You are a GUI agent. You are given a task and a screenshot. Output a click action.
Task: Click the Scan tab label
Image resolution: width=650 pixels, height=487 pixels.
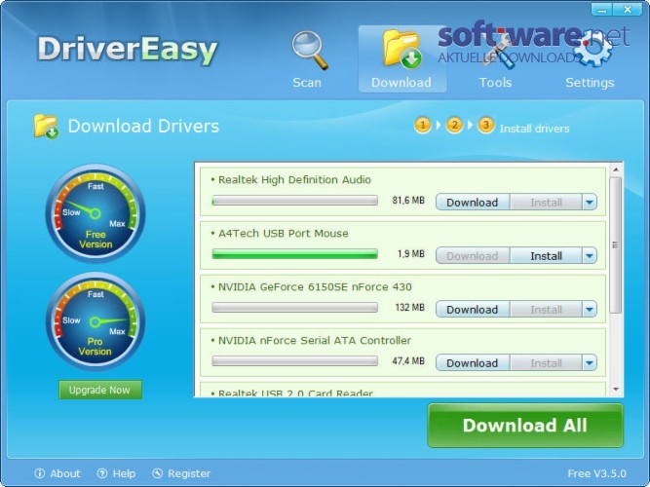pyautogui.click(x=307, y=83)
